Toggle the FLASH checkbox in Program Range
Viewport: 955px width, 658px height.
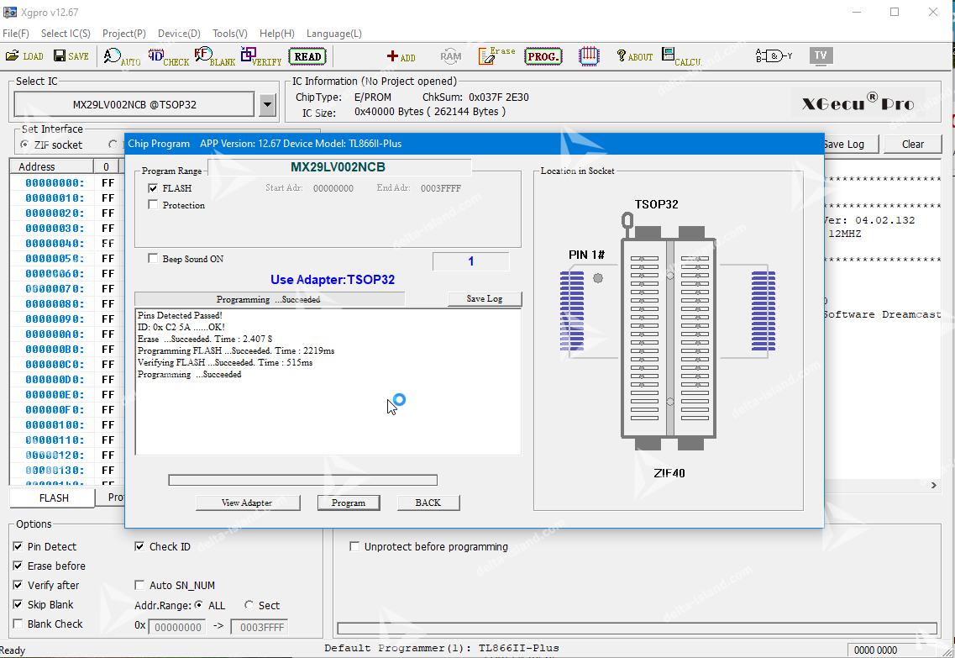(153, 188)
